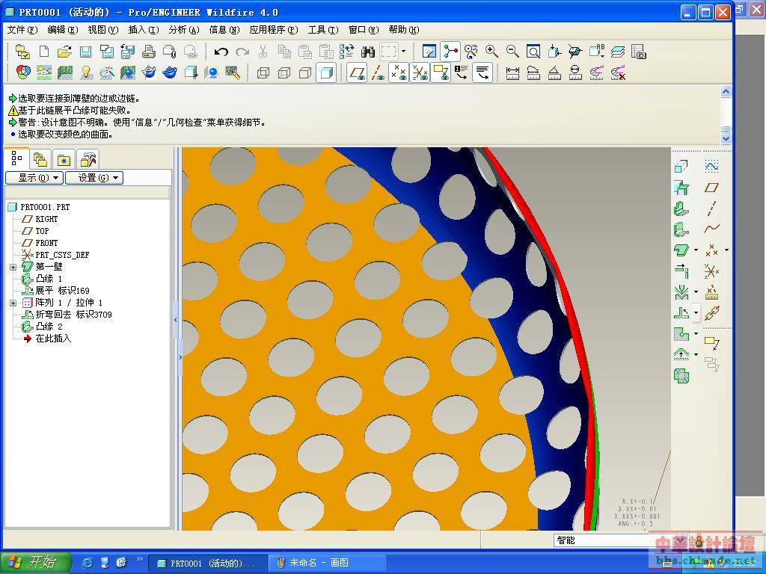Screen dimensions: 766x574
Task: Select the Datum Axis tool
Action: [712, 209]
